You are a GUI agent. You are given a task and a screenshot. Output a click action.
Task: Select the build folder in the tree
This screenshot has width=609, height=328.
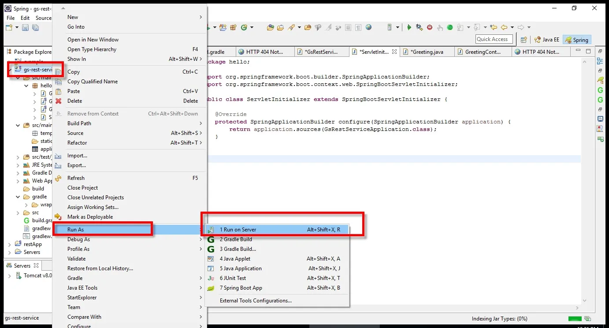click(x=38, y=189)
